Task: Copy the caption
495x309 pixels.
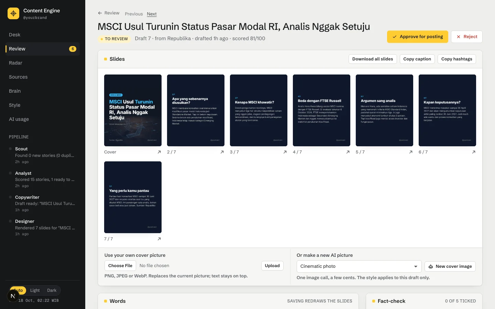Action: pyautogui.click(x=417, y=59)
